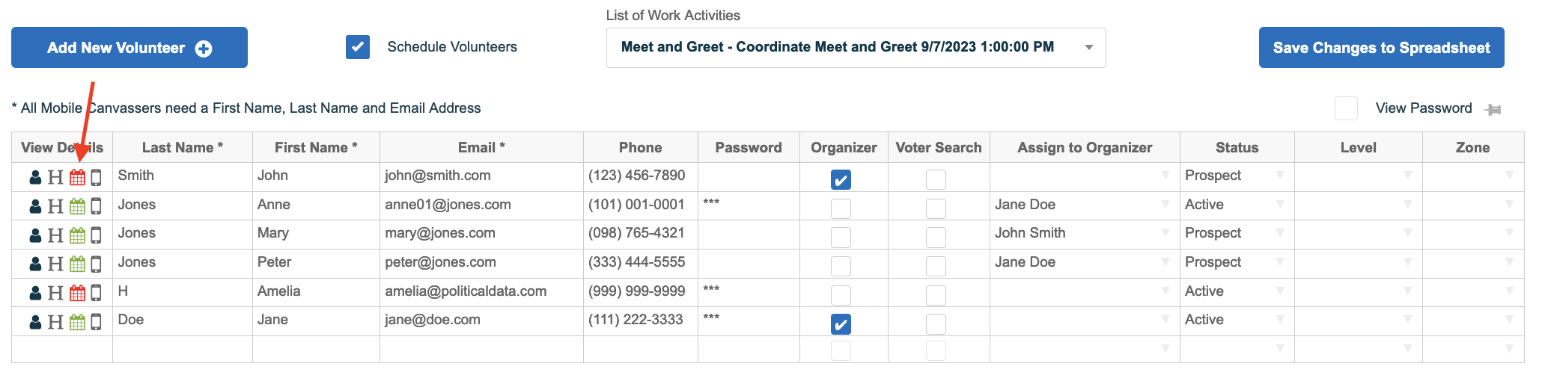Enable the View Password checkbox

pos(1346,108)
